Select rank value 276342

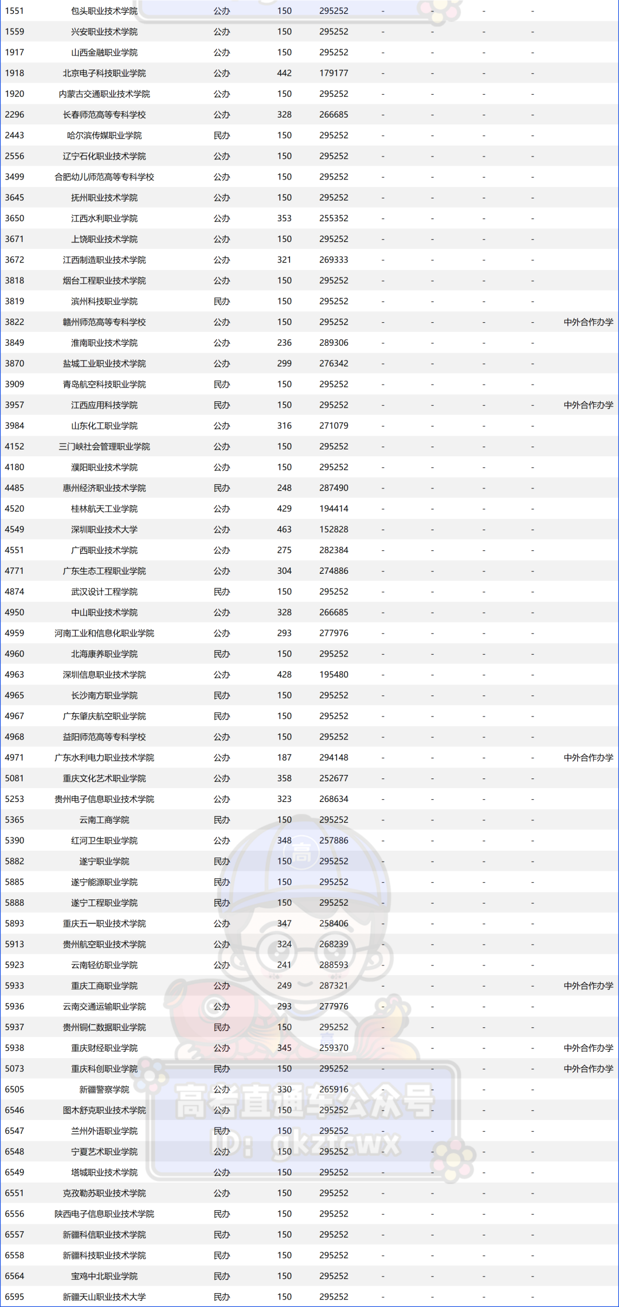334,363
